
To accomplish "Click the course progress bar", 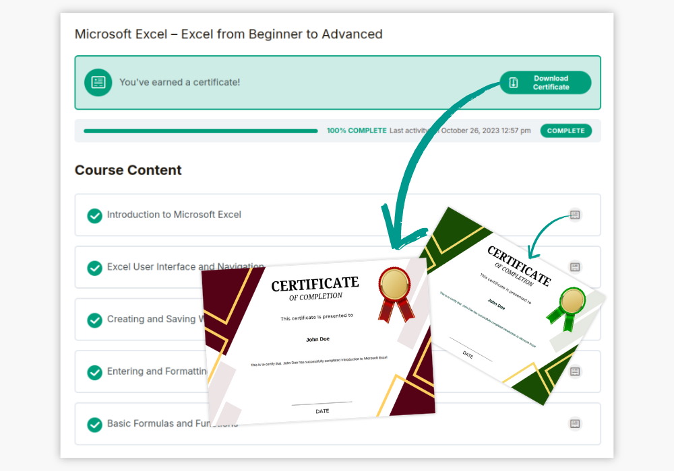I will (200, 131).
